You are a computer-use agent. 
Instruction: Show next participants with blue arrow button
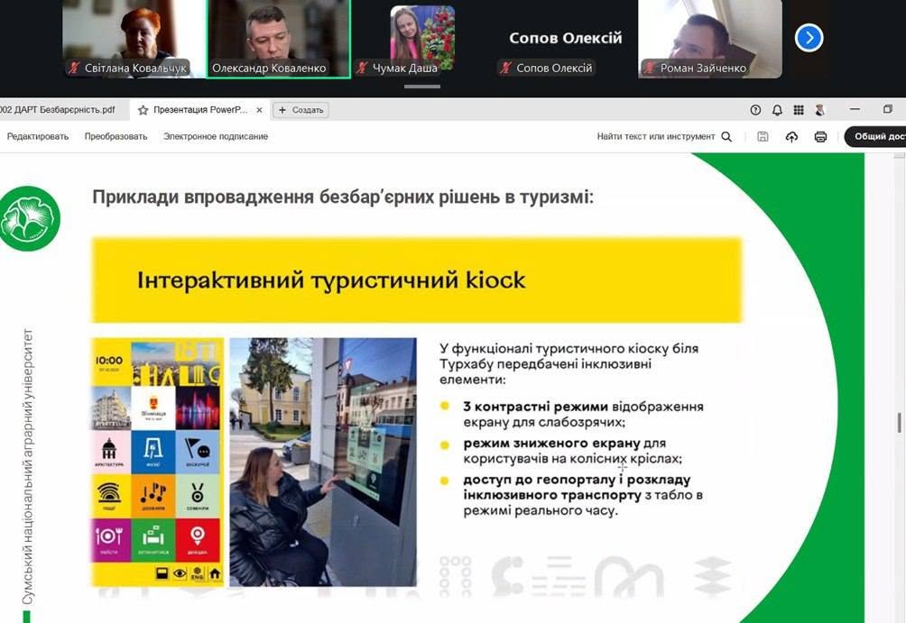[809, 38]
